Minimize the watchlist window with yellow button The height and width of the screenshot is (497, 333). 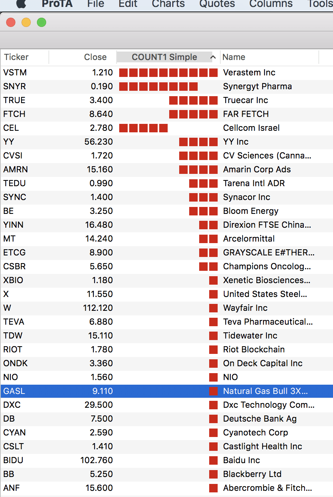[x=26, y=22]
